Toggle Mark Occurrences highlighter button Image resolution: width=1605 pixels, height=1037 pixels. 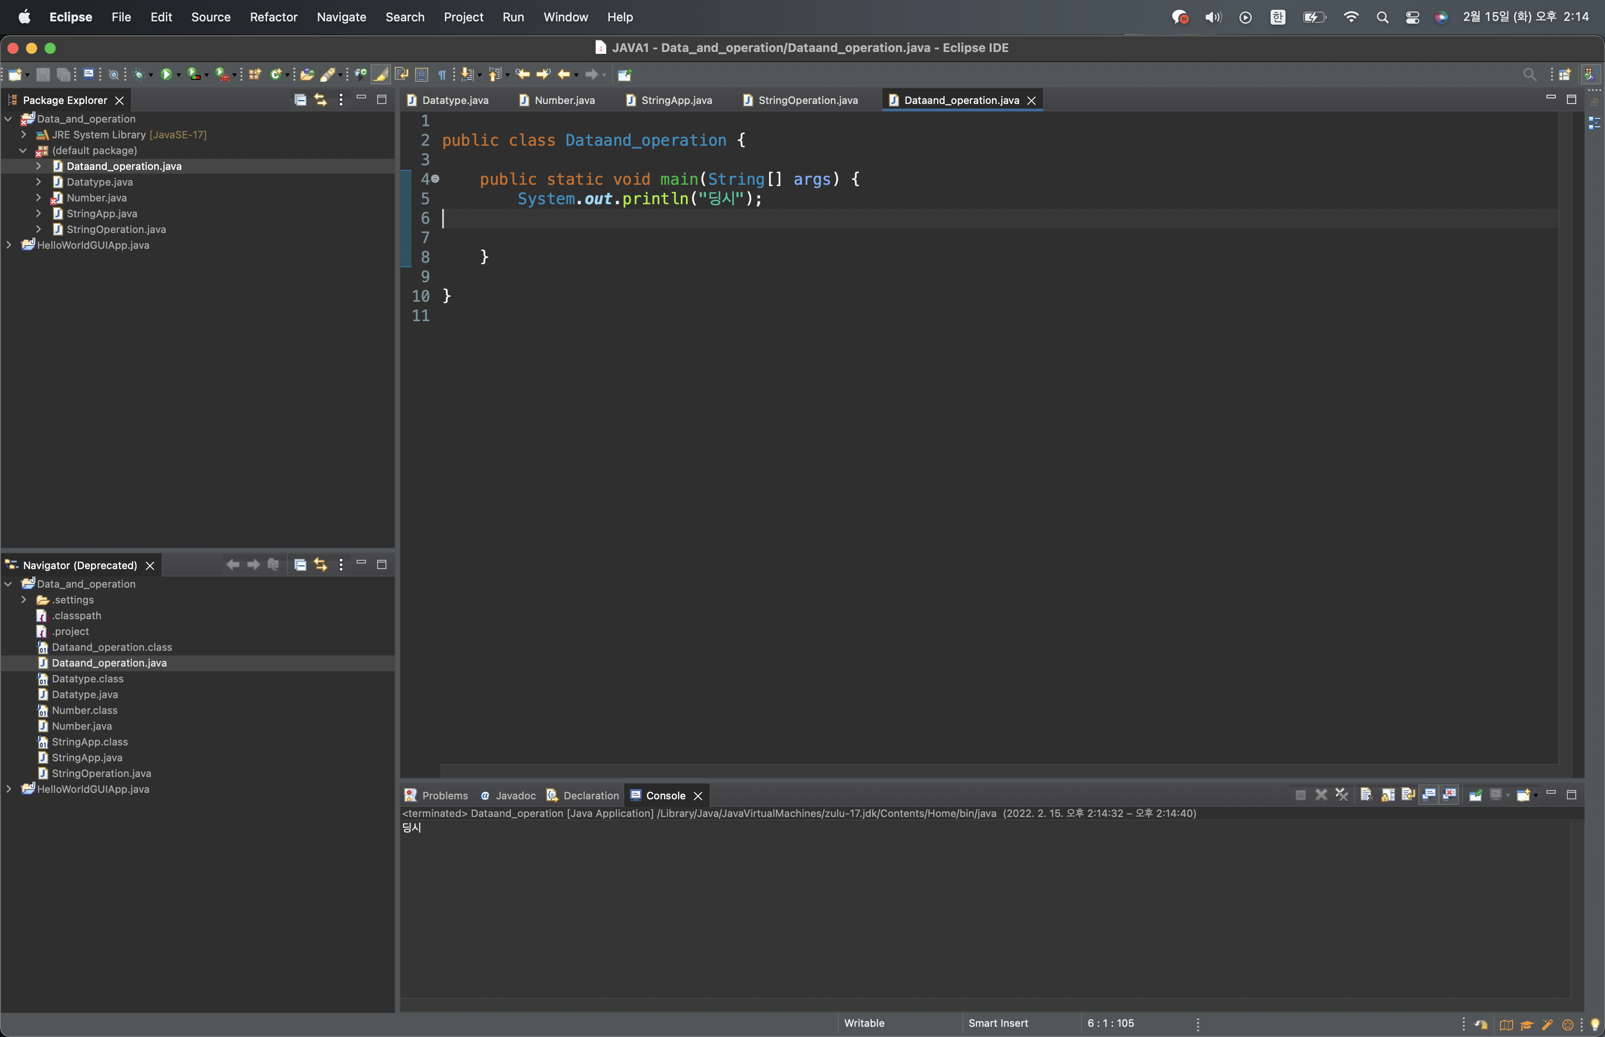(380, 74)
